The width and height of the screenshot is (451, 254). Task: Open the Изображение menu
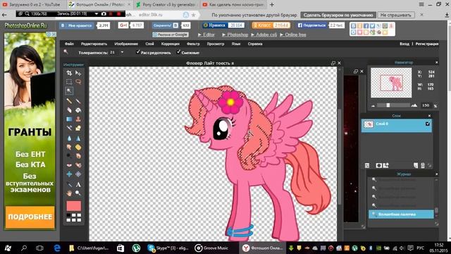(x=126, y=44)
